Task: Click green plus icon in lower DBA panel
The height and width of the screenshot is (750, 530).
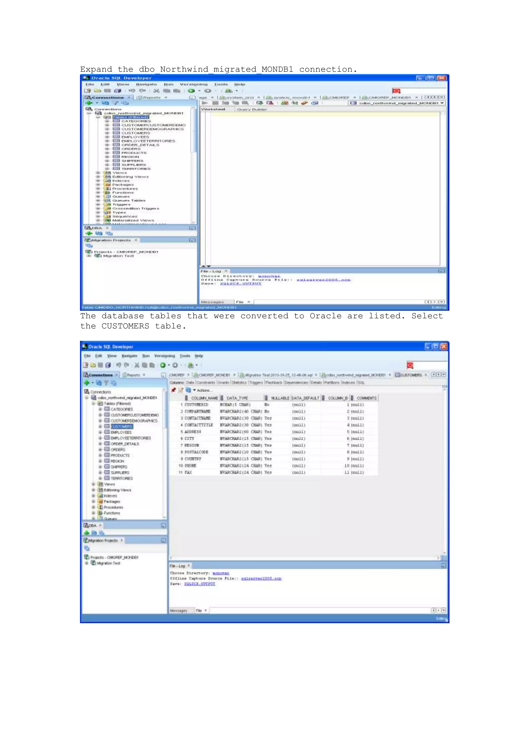Action: [x=87, y=532]
